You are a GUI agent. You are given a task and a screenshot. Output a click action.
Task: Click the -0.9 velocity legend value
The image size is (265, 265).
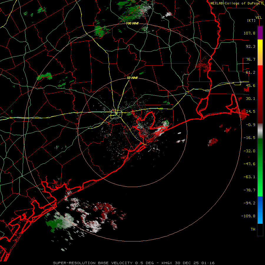pyautogui.click(x=251, y=125)
